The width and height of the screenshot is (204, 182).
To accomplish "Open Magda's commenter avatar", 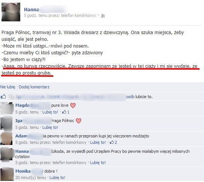I will [x=7, y=108].
